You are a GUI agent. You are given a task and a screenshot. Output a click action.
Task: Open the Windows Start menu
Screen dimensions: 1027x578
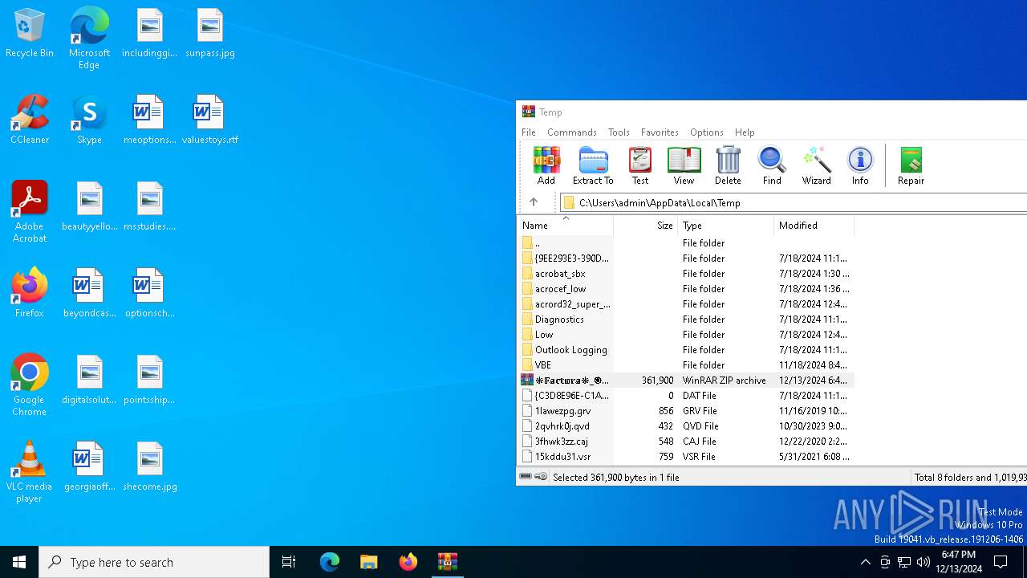click(x=19, y=562)
